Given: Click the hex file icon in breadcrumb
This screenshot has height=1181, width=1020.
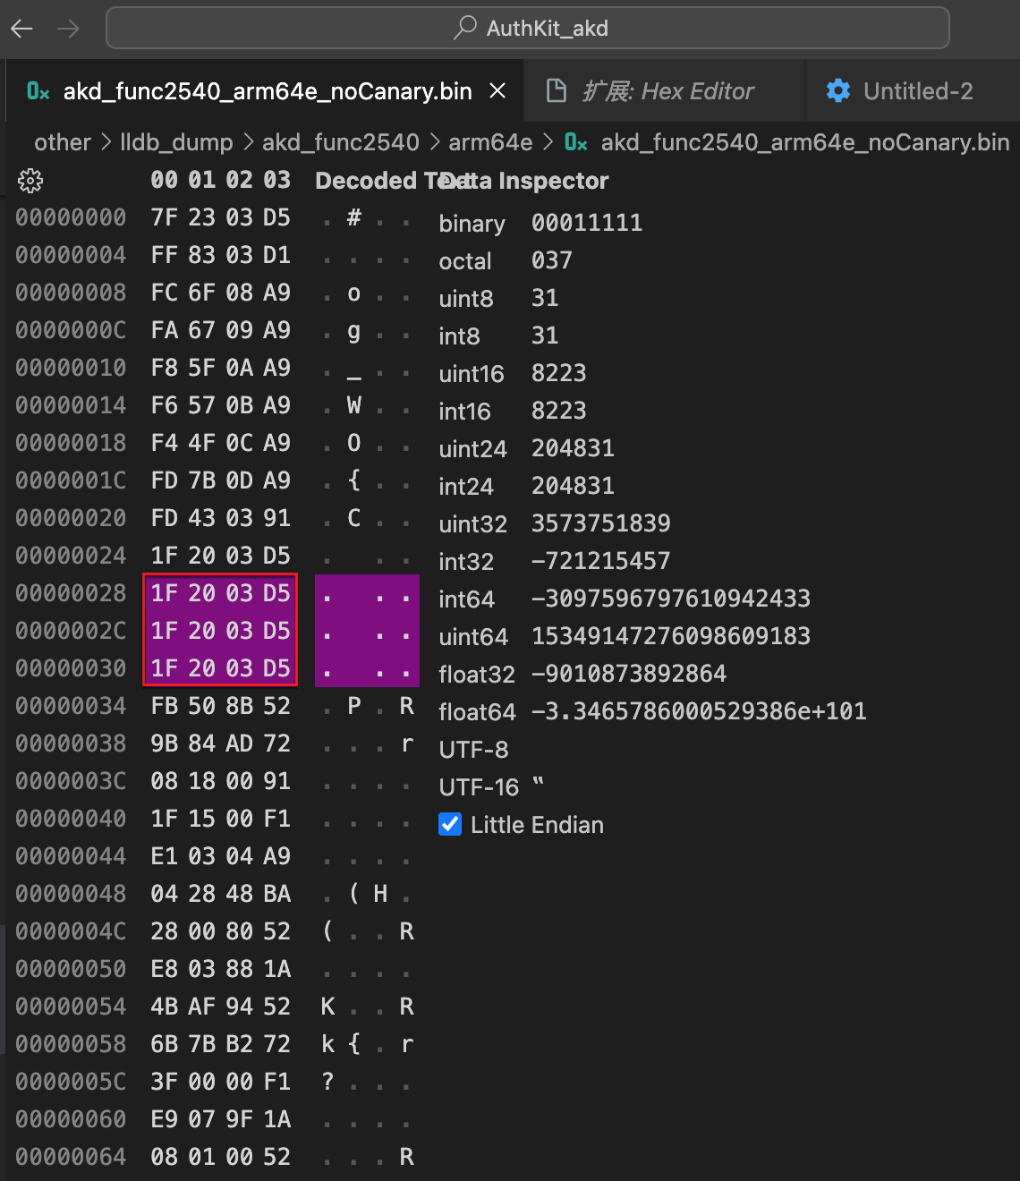Looking at the screenshot, I should coord(576,142).
